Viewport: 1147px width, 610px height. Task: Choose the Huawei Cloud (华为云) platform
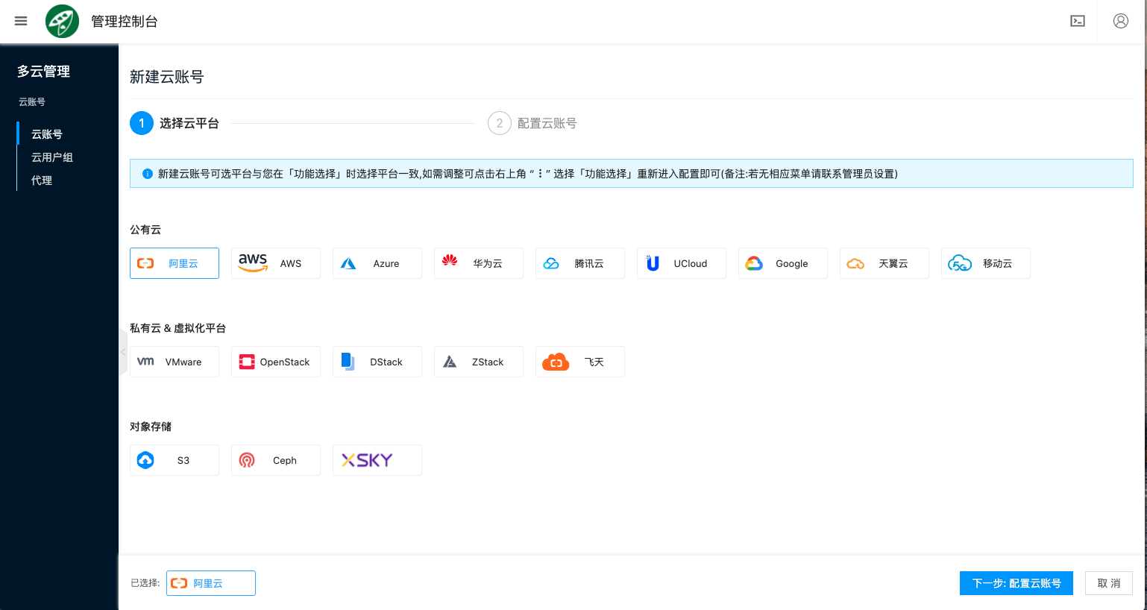tap(478, 263)
